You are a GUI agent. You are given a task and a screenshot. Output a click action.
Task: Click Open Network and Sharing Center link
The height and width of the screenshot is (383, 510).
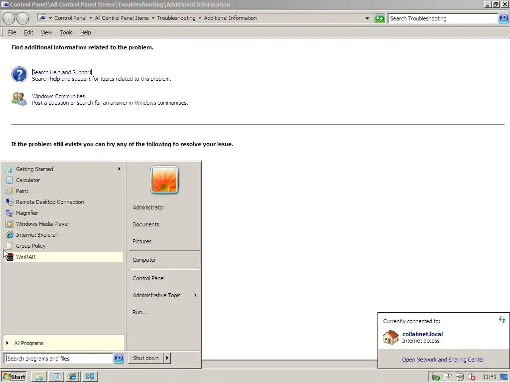(x=443, y=360)
